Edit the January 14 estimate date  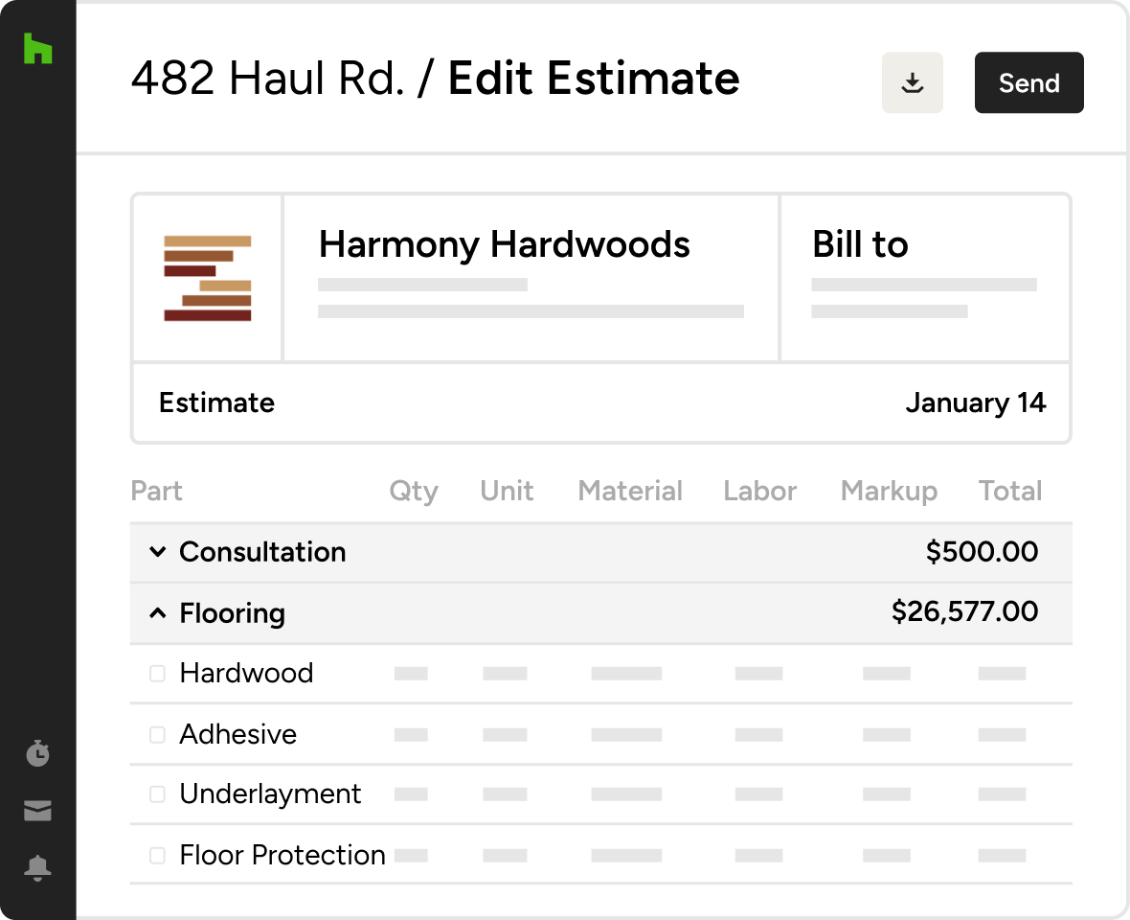(x=975, y=403)
